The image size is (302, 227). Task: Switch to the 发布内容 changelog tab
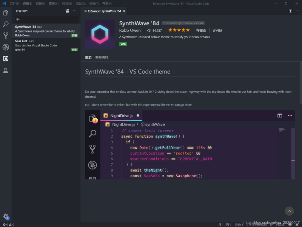pyautogui.click(x=102, y=57)
